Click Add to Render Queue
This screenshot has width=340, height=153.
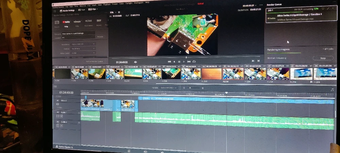94,61
